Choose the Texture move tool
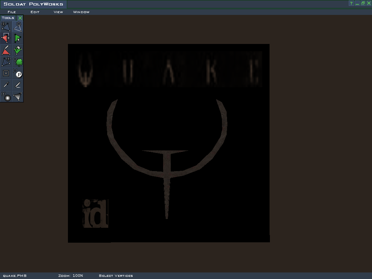Image resolution: width=372 pixels, height=279 pixels. [6, 62]
